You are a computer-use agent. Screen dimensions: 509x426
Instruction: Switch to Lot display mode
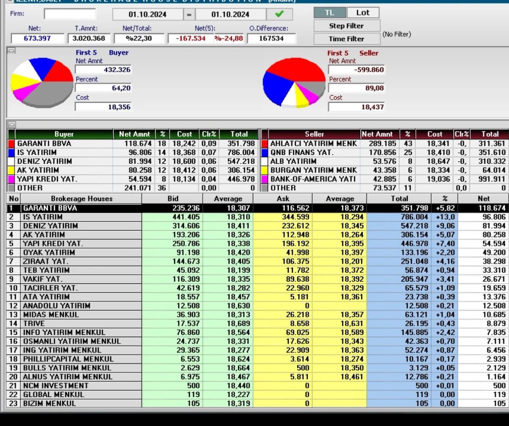tap(363, 13)
